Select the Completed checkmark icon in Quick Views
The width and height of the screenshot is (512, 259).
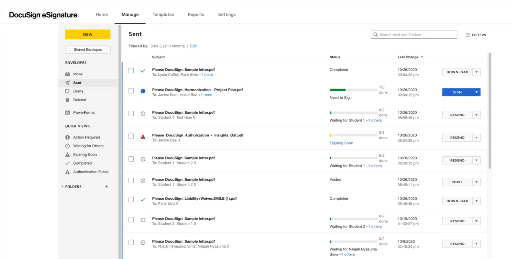click(x=68, y=163)
